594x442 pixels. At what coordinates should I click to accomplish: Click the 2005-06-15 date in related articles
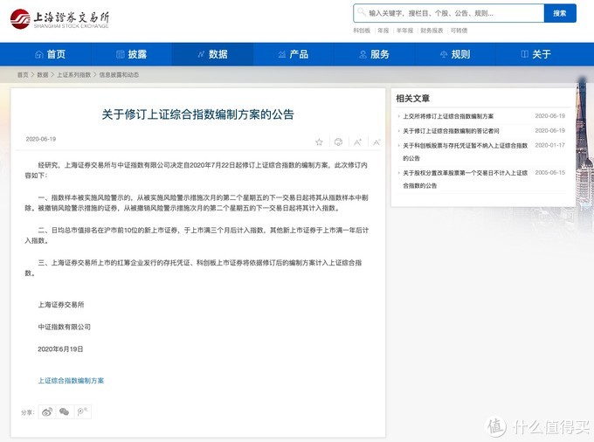[550, 172]
